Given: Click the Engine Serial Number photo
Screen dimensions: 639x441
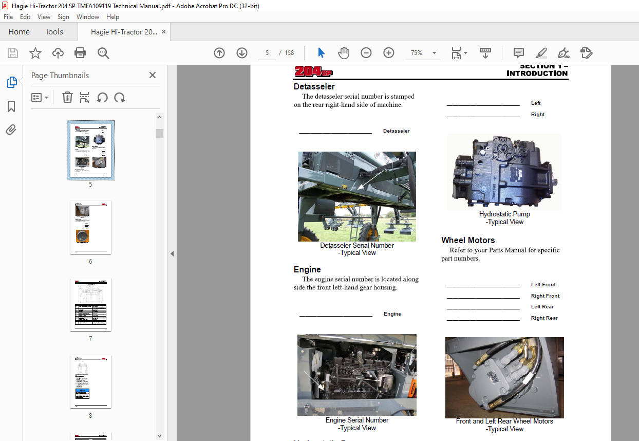Looking at the screenshot, I should coord(357,375).
